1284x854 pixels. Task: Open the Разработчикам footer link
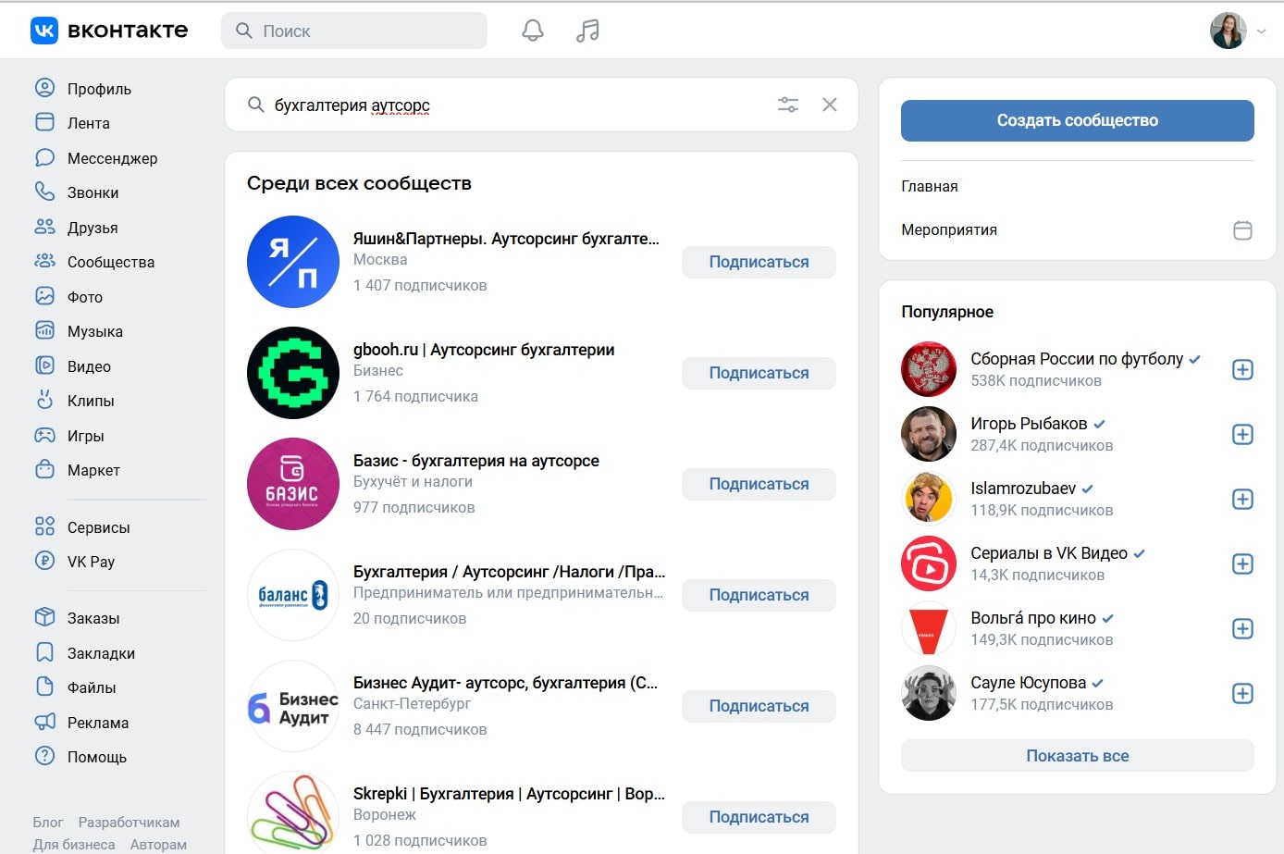coord(129,822)
